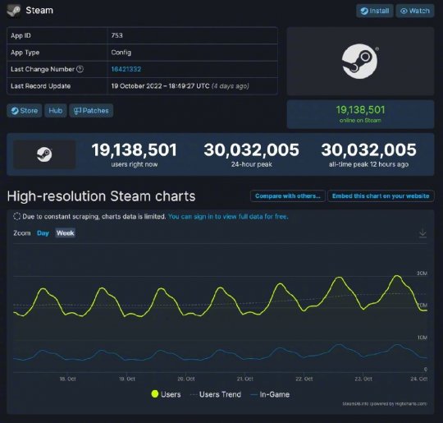Click the large Steam logo image
The image size is (443, 423).
click(360, 61)
